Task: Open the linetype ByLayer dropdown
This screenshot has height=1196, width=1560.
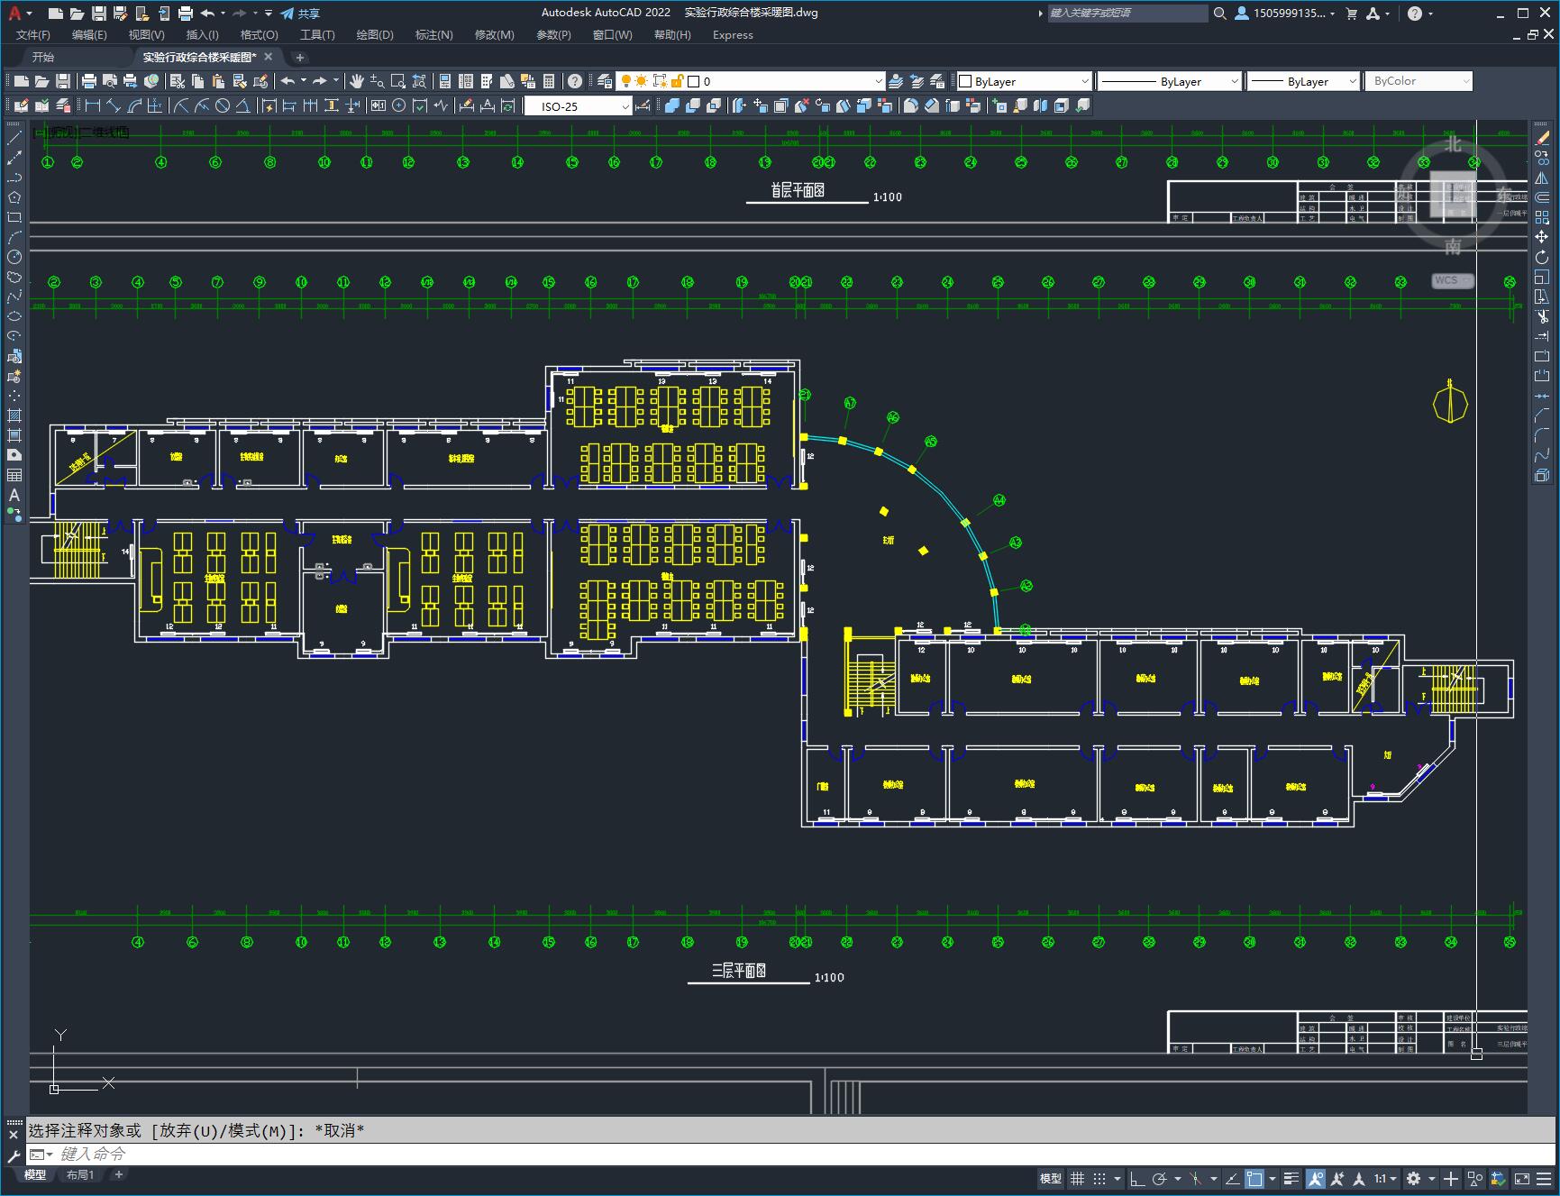Action: pyautogui.click(x=1170, y=81)
